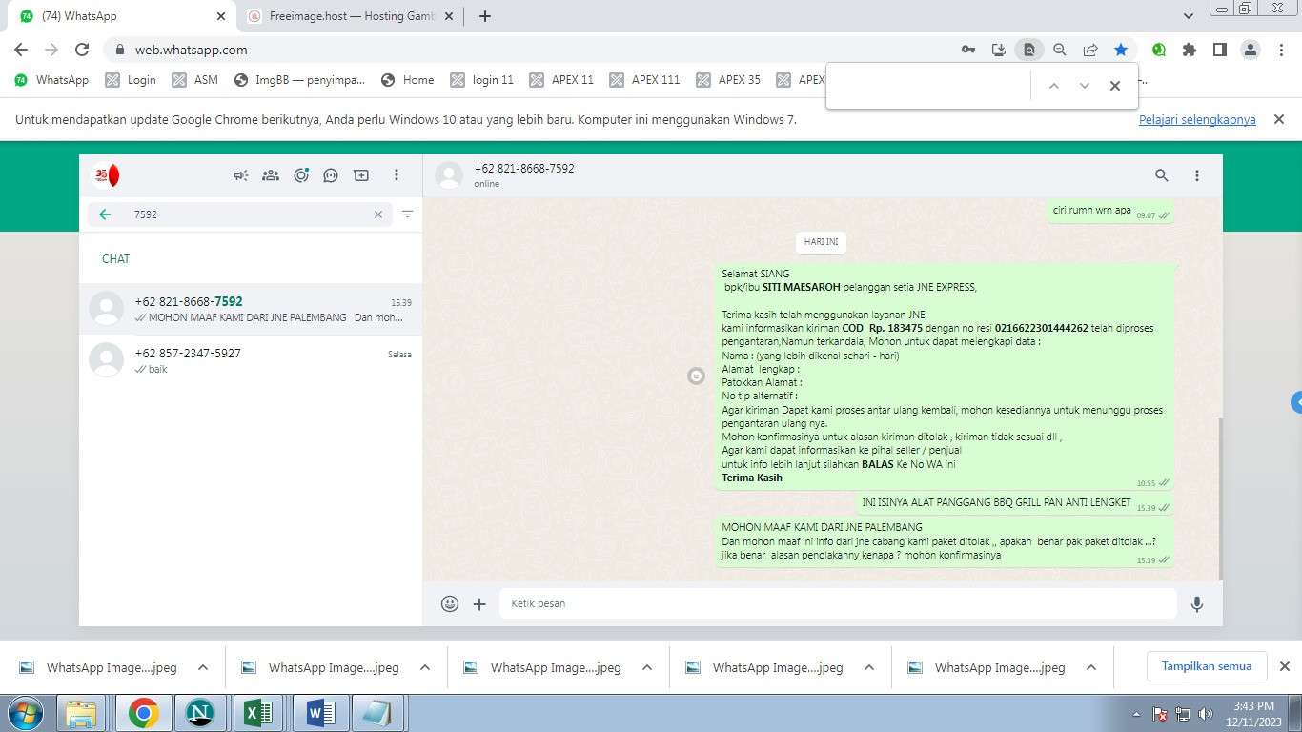Click back arrow in chat search box

coord(105,214)
